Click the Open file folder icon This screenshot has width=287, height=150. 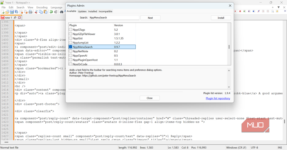click(7, 12)
